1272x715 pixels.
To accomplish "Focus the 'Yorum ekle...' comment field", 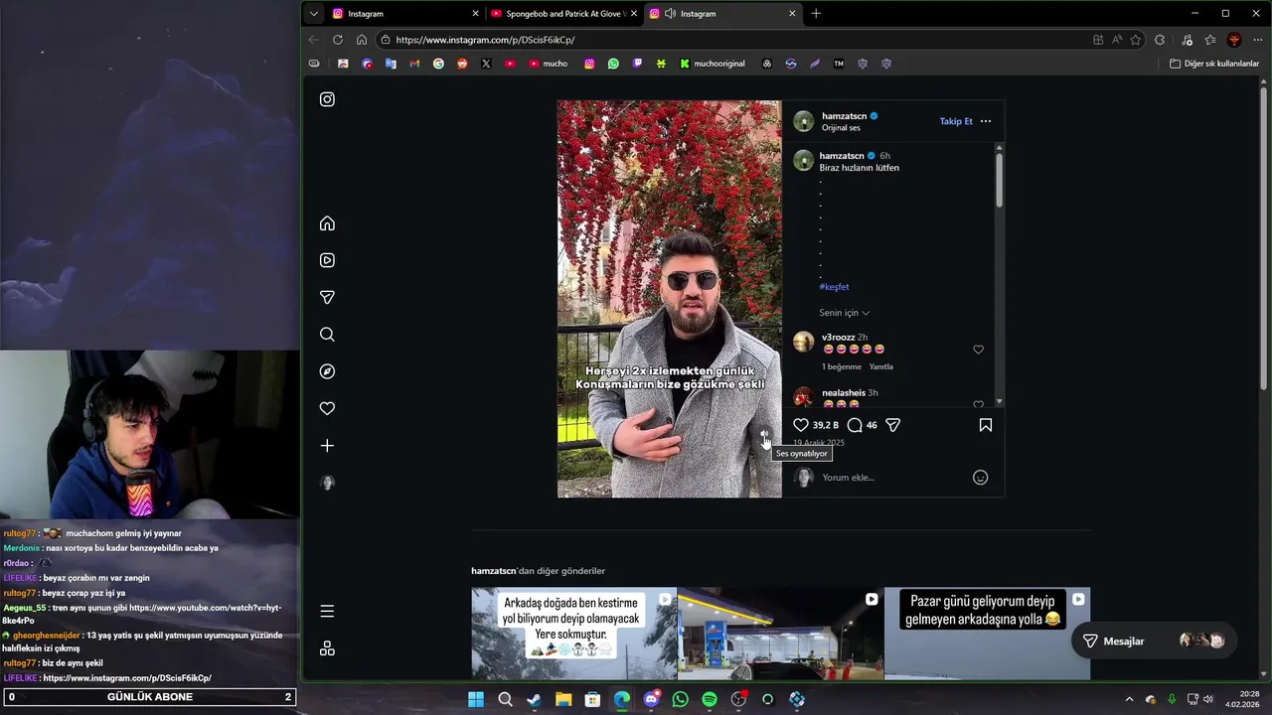I will pos(892,478).
